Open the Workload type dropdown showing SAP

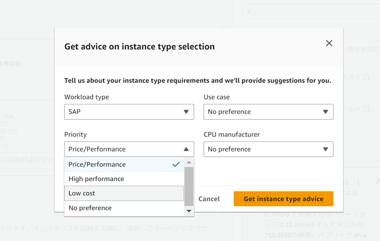[x=129, y=112]
